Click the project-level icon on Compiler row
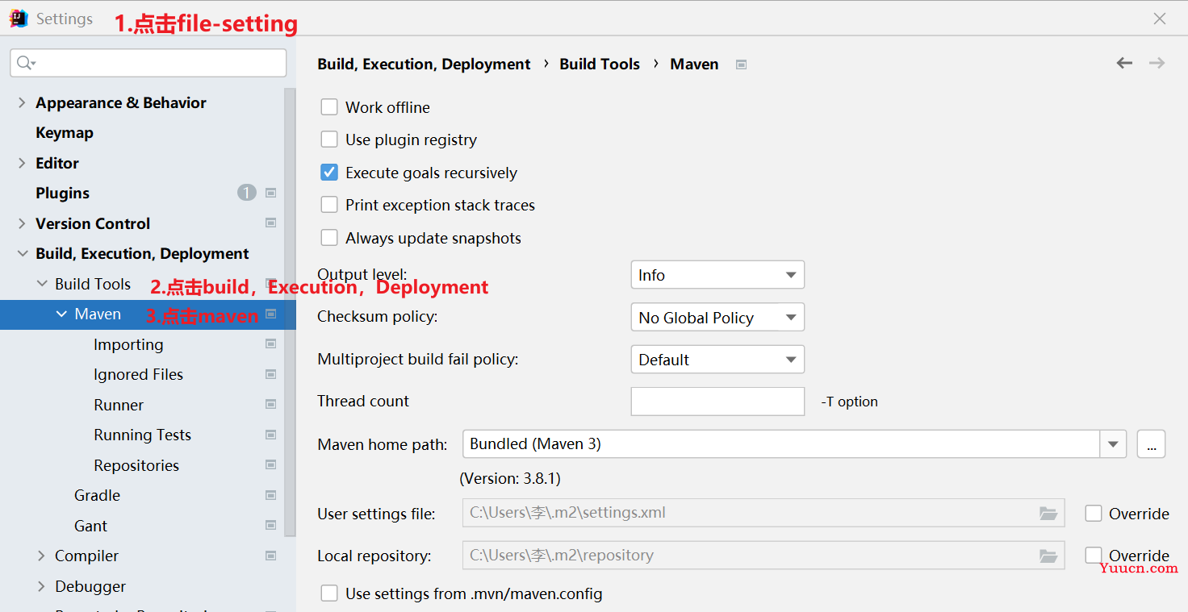Screen dimensions: 1188x612 [x=271, y=556]
